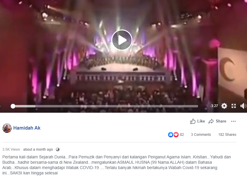Play the video with center play button
247x183 pixels.
coord(122,40)
